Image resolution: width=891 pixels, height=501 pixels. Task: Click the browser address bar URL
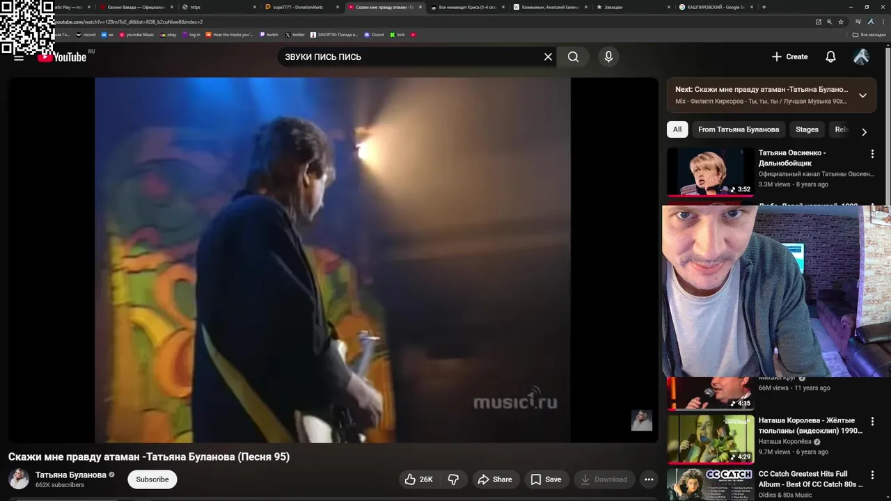click(x=129, y=22)
